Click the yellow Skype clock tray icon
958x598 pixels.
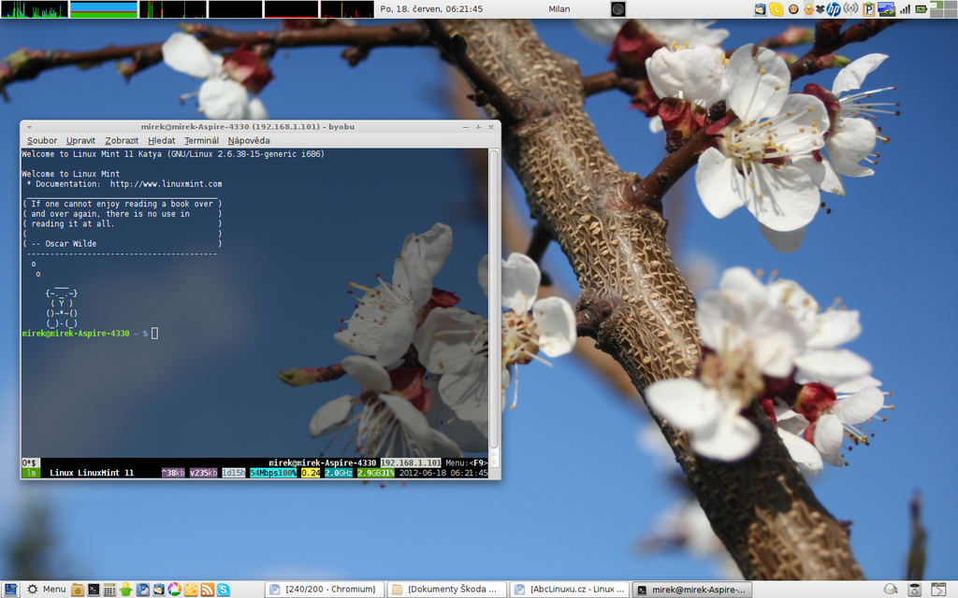click(776, 9)
